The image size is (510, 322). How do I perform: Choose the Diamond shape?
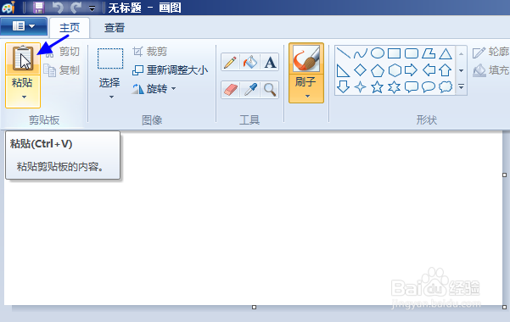(x=361, y=70)
